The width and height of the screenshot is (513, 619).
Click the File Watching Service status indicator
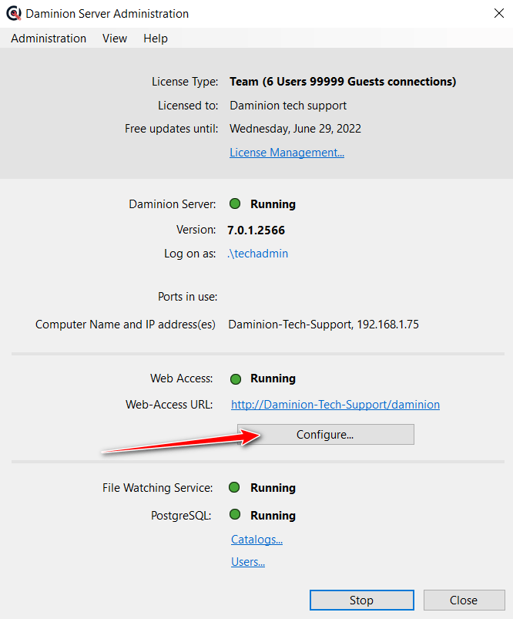tap(236, 488)
